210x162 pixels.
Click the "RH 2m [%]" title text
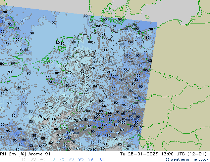tap(13, 154)
